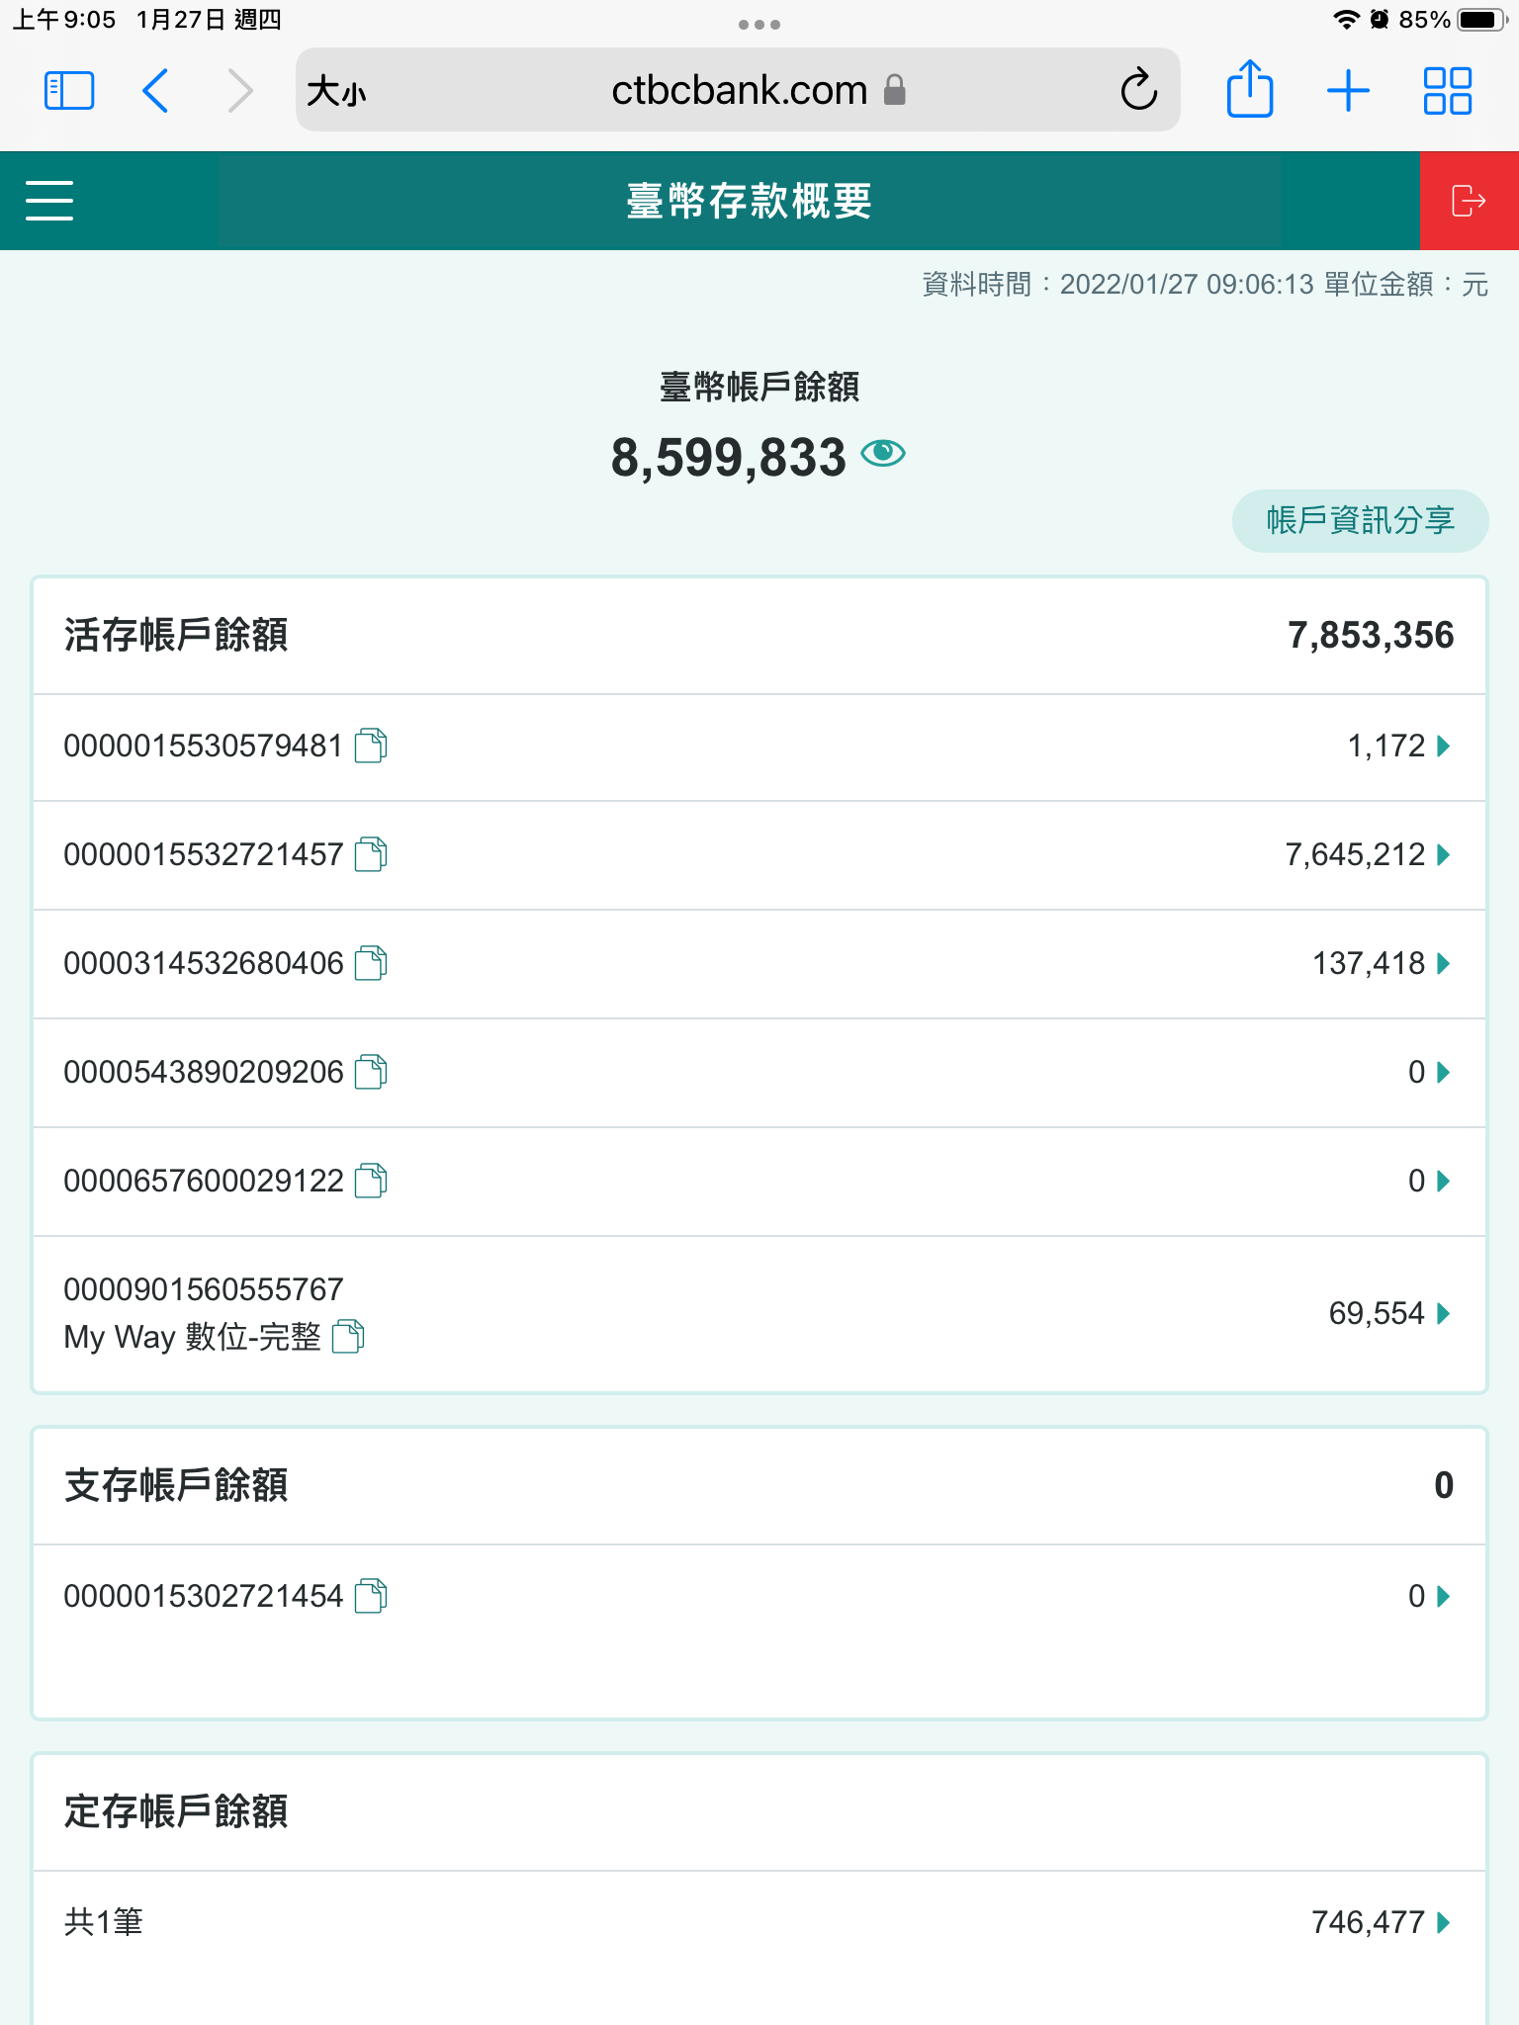The height and width of the screenshot is (2025, 1519).
Task: Tap the red logout icon
Action: 1469,201
